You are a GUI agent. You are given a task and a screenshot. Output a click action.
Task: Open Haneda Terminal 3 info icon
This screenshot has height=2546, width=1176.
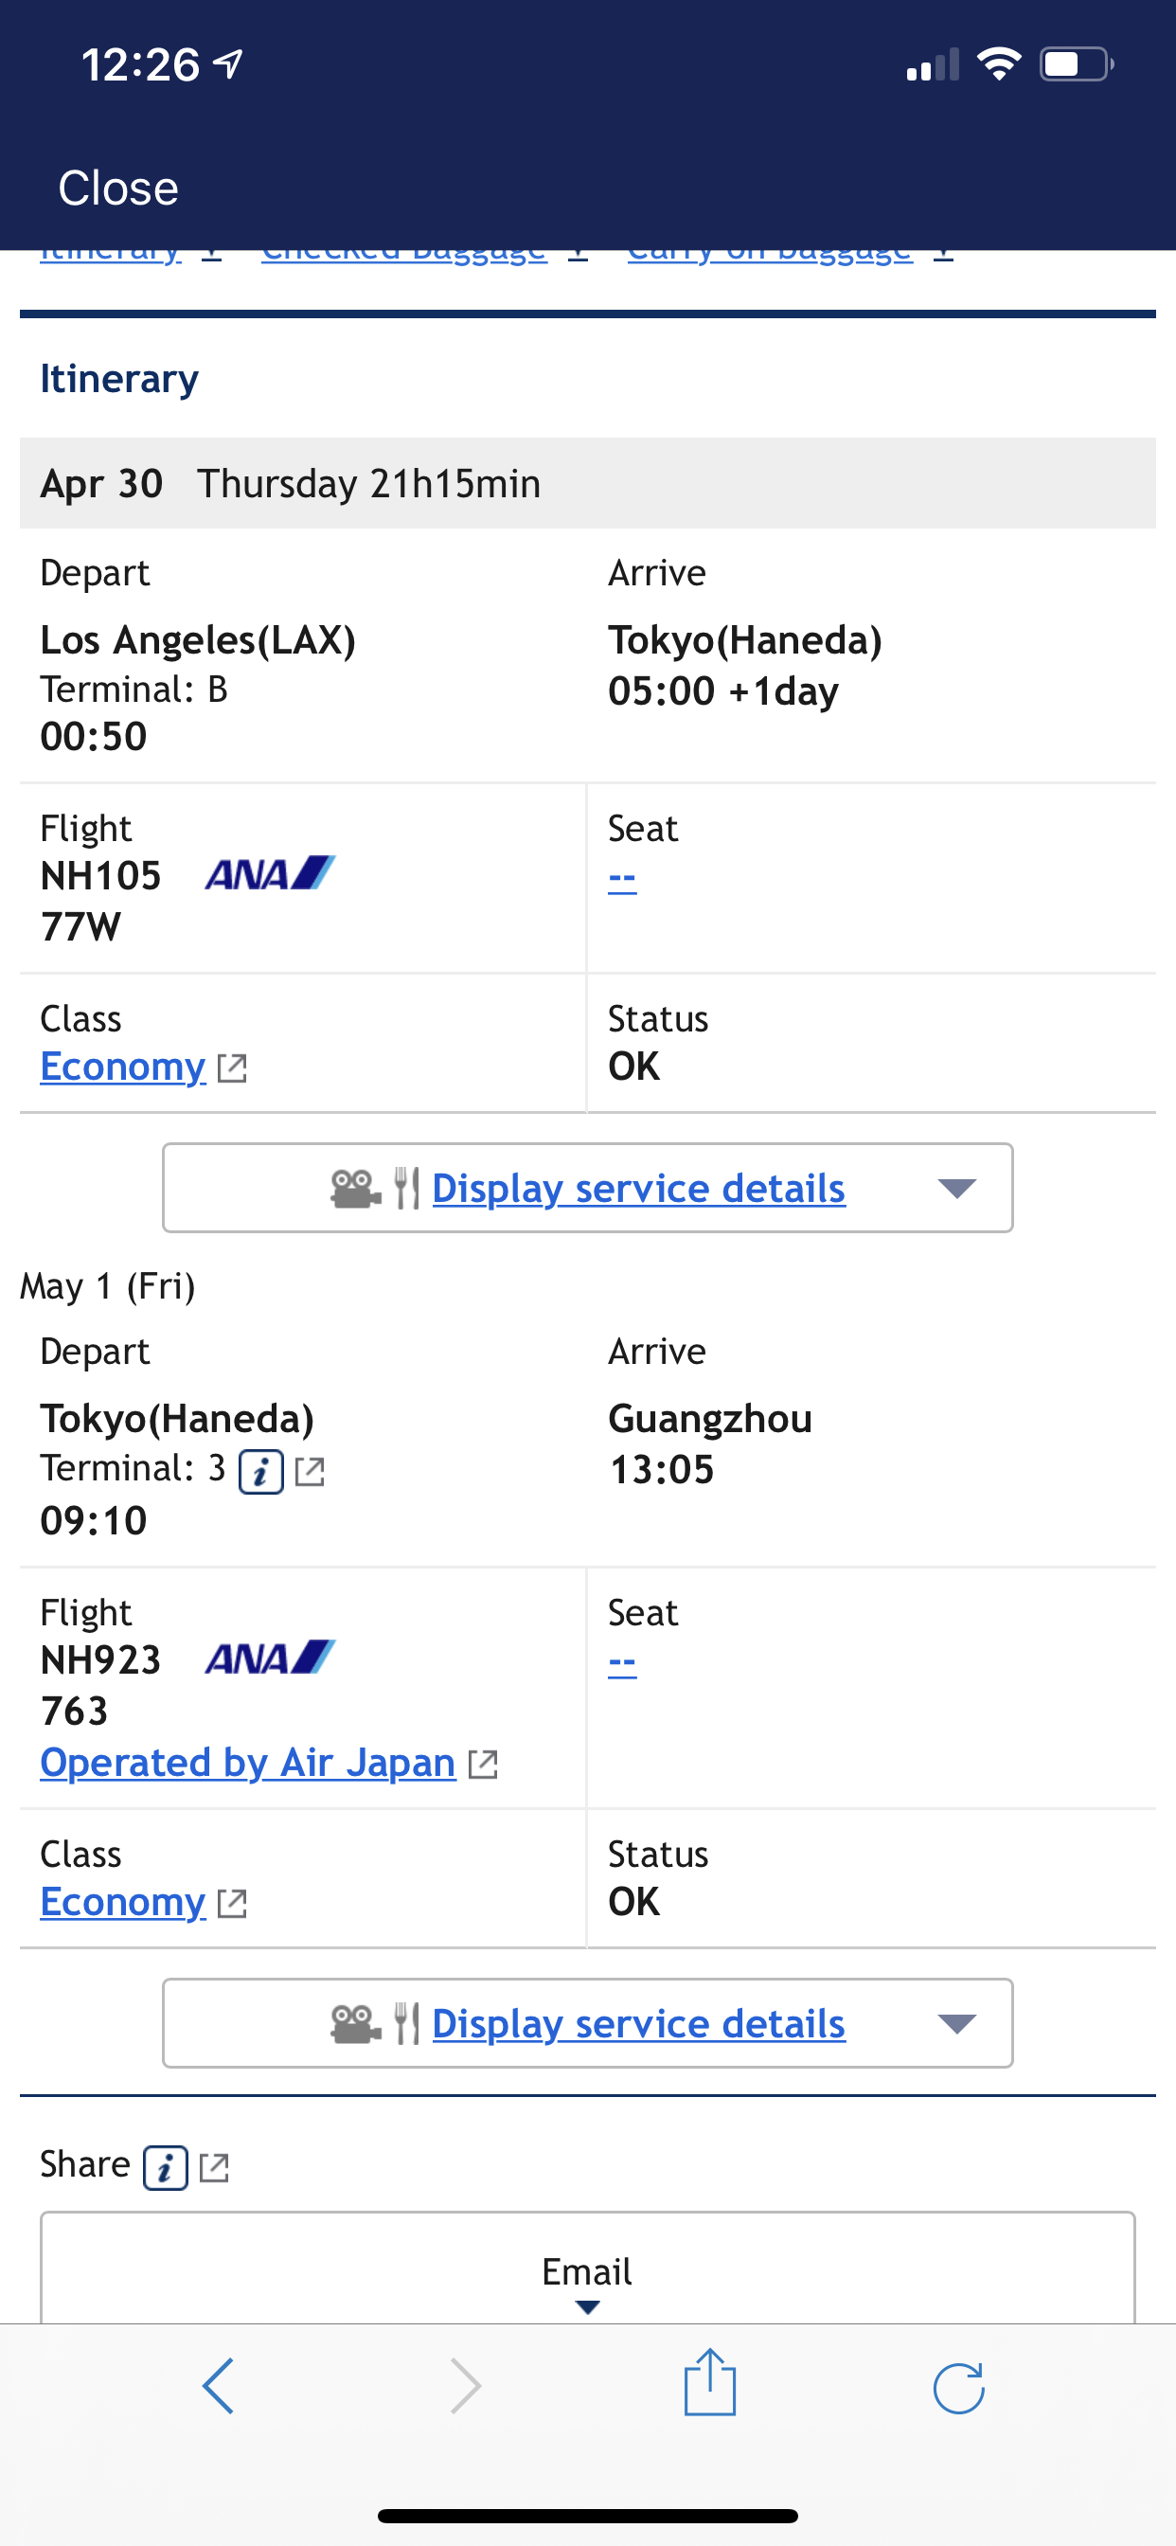[261, 1472]
